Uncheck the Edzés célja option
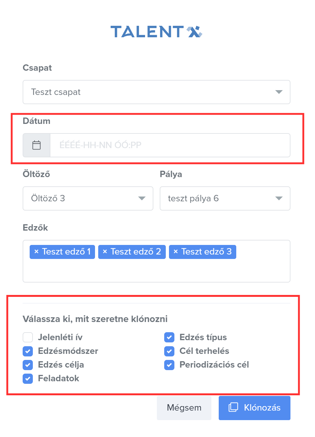315x437 pixels. pos(28,365)
